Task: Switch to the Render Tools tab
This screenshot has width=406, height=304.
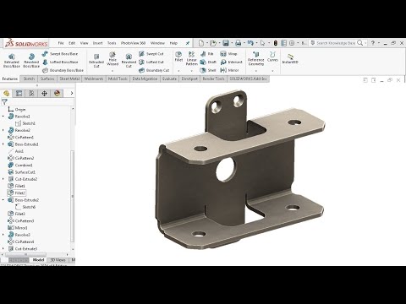Action: (213, 79)
